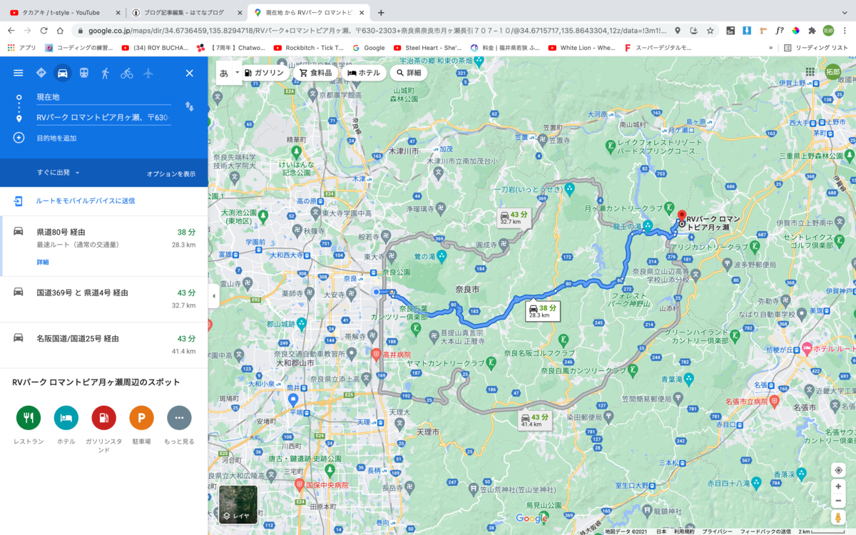Open 詳細 details for fastest route
Screen dimensions: 856x535
(43, 262)
